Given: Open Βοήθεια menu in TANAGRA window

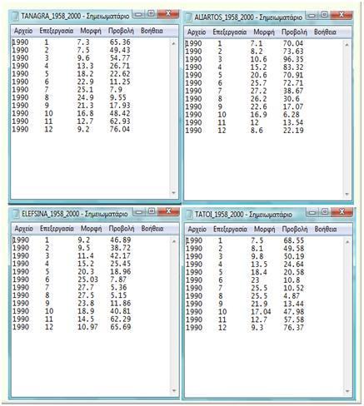Looking at the screenshot, I should (152, 31).
